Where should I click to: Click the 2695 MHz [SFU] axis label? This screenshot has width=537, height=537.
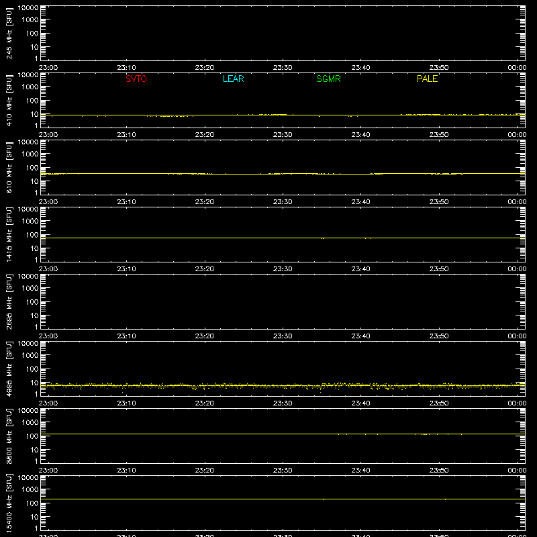coord(9,301)
